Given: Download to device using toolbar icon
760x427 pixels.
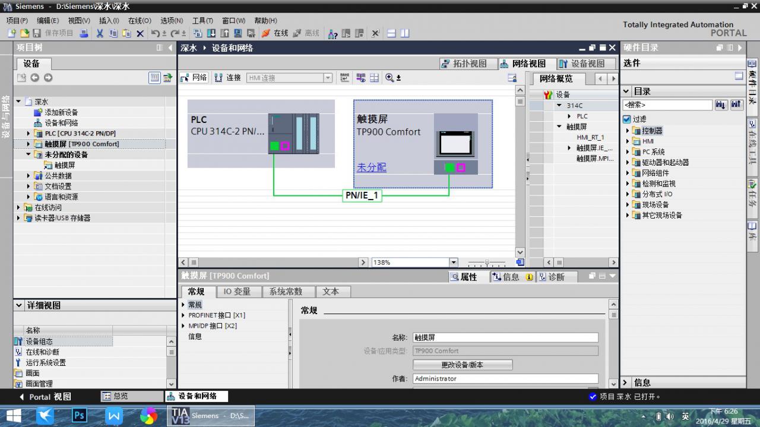Looking at the screenshot, I should (x=211, y=33).
